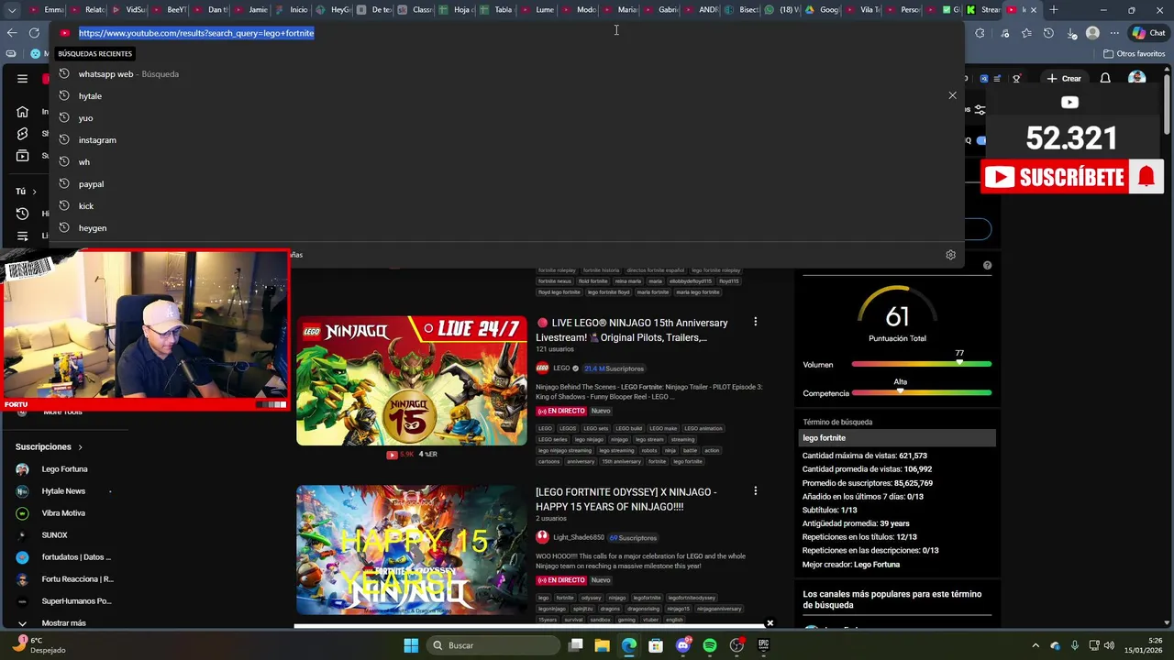Close the bottom banner with the X
This screenshot has width=1174, height=660.
(770, 623)
